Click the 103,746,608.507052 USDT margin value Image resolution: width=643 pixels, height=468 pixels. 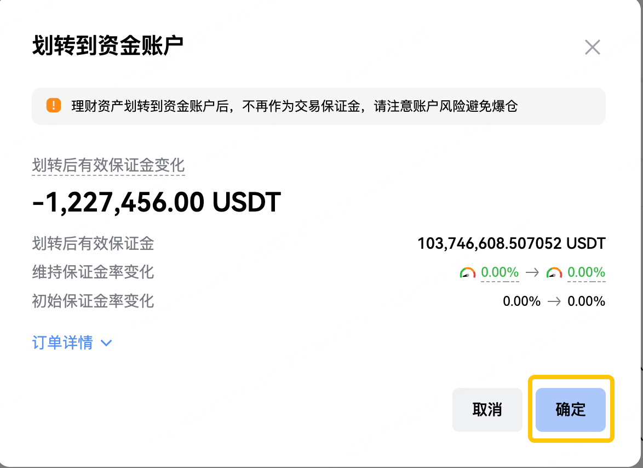click(x=512, y=243)
